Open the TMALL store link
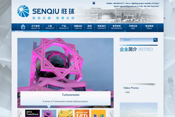175x117 pixels. [149, 27]
